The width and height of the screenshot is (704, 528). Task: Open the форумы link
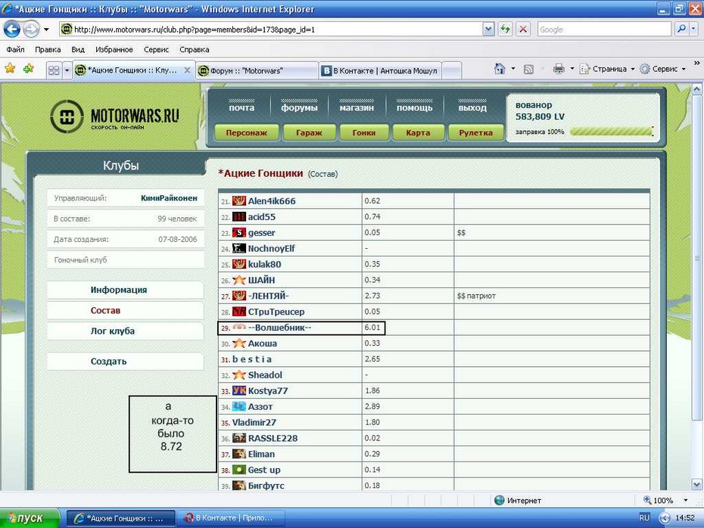coord(300,107)
